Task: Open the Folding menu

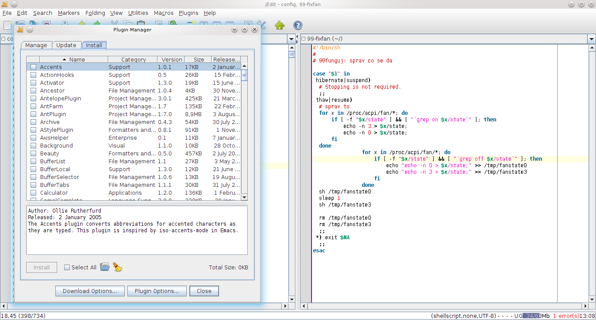Action: (95, 13)
